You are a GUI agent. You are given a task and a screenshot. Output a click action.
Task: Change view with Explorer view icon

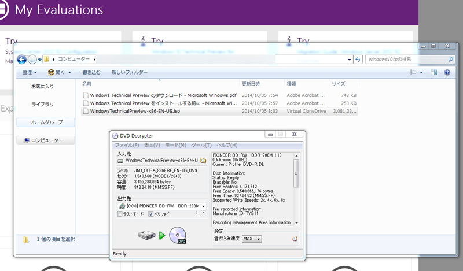point(413,72)
